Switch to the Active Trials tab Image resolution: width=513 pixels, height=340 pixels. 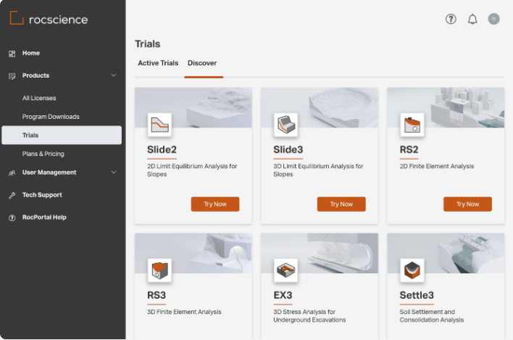[x=158, y=64]
